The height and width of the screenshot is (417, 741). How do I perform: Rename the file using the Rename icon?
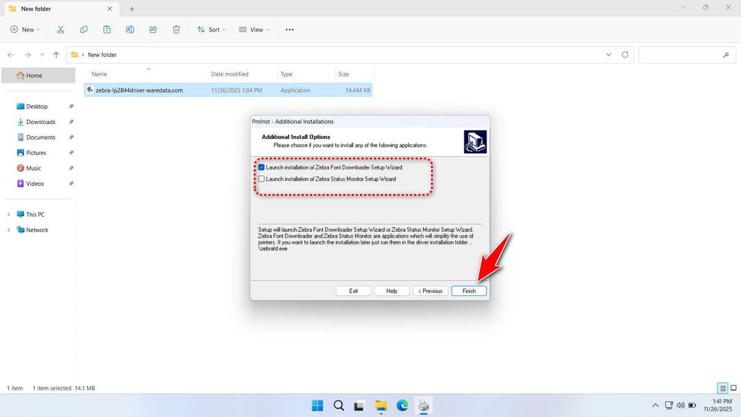pyautogui.click(x=130, y=29)
